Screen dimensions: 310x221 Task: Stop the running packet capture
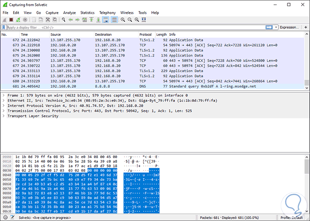pyautogui.click(x=11, y=20)
